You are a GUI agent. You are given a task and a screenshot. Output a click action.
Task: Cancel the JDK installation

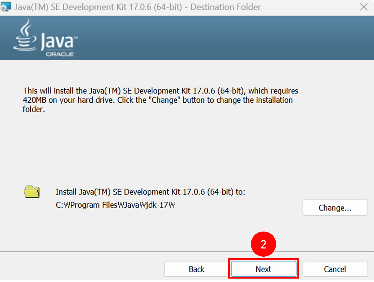tap(335, 269)
